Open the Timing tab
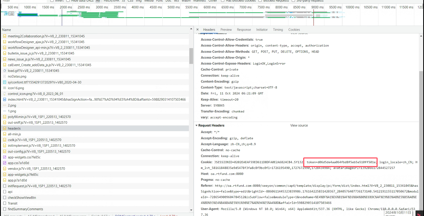The height and width of the screenshot is (216, 424). pos(278,30)
